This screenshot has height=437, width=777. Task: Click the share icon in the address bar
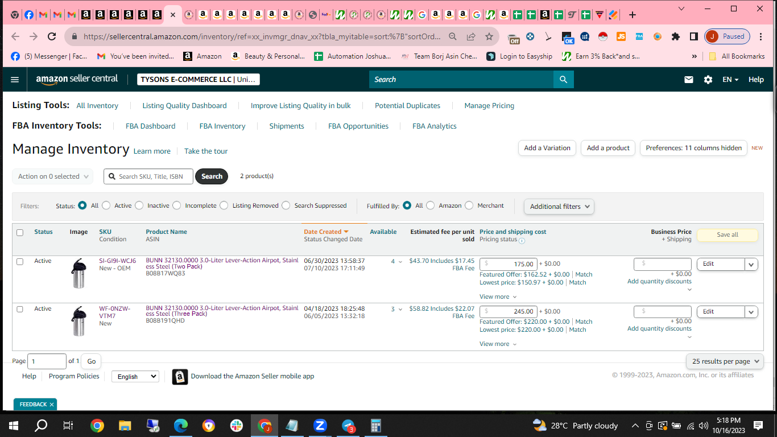click(x=471, y=36)
